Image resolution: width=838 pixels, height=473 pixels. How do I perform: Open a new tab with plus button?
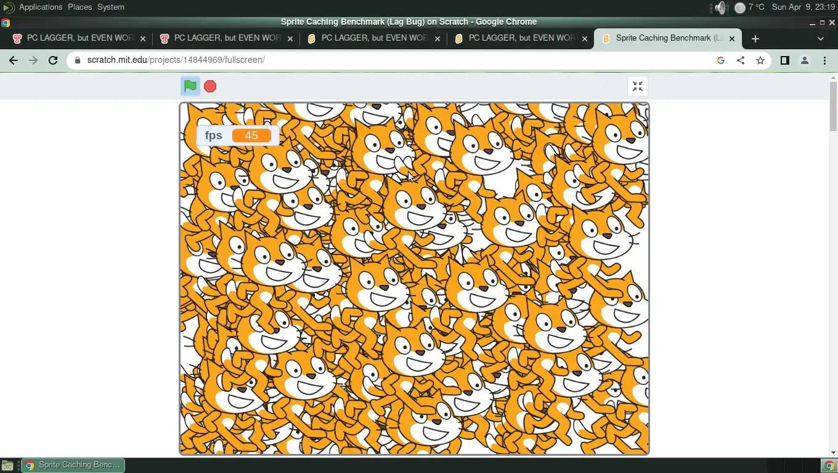[755, 38]
